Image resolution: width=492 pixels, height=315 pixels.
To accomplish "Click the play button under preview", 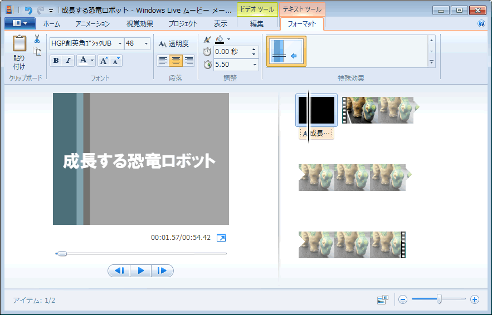I will click(x=141, y=270).
